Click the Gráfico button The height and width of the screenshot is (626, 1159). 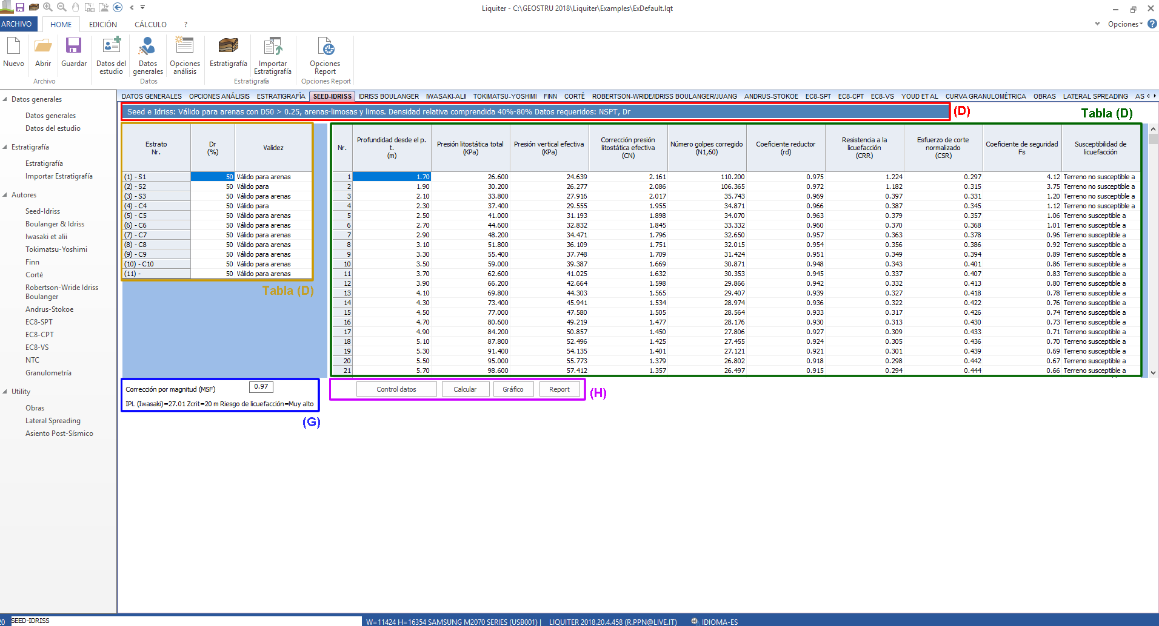click(513, 389)
